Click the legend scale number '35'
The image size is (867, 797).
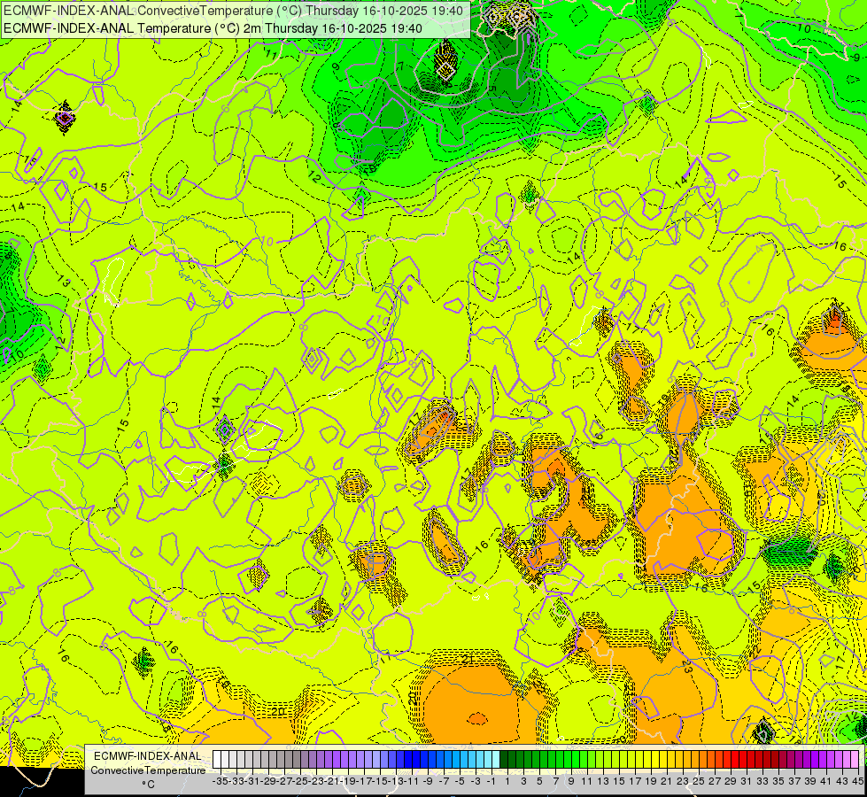pos(778,781)
